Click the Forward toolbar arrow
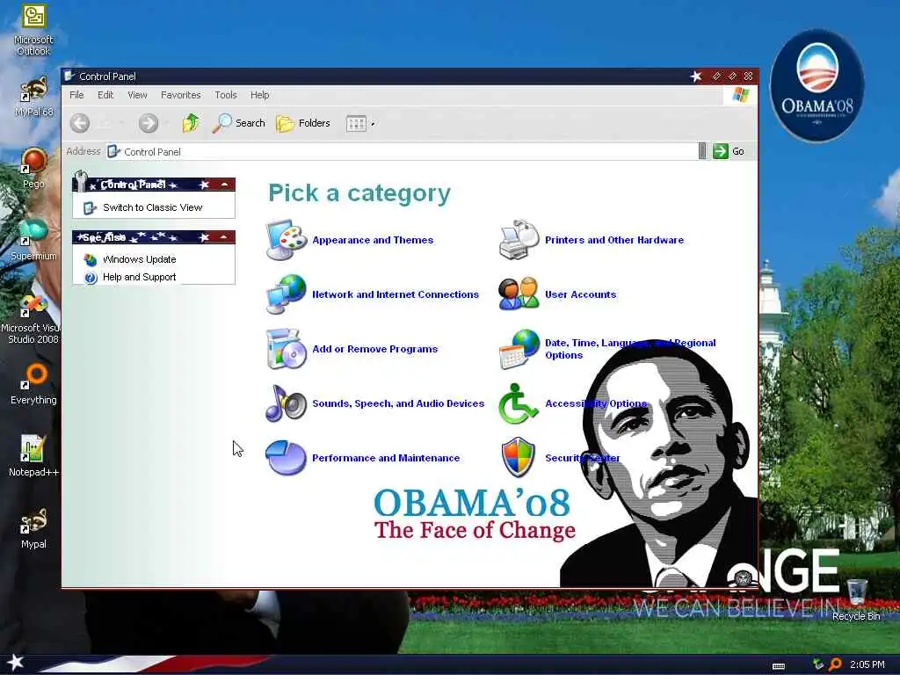The height and width of the screenshot is (675, 900). tap(148, 123)
